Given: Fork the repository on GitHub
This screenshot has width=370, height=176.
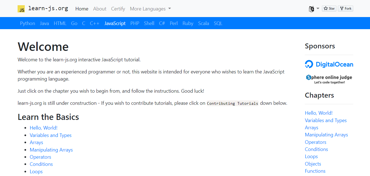Looking at the screenshot, I should coord(345,8).
